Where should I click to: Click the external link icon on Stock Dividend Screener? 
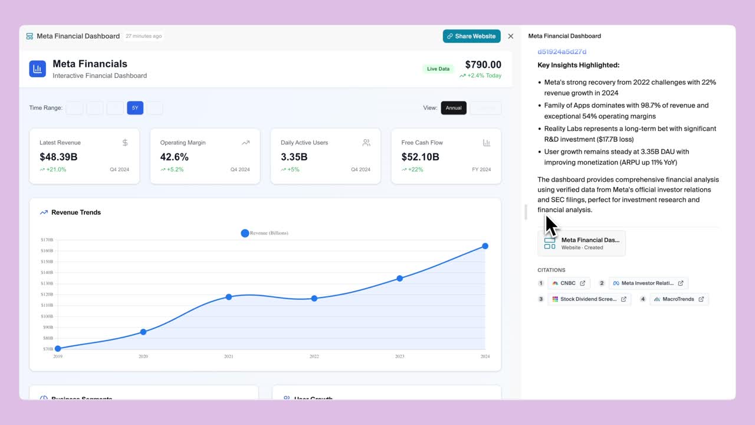(624, 299)
